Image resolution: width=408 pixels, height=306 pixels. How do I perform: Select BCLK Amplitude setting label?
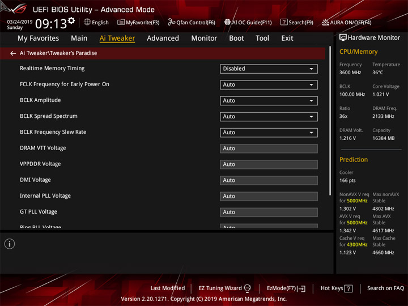coord(40,100)
